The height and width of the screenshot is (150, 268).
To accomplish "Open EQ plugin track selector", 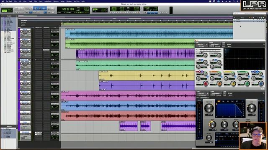I will point(201,44).
